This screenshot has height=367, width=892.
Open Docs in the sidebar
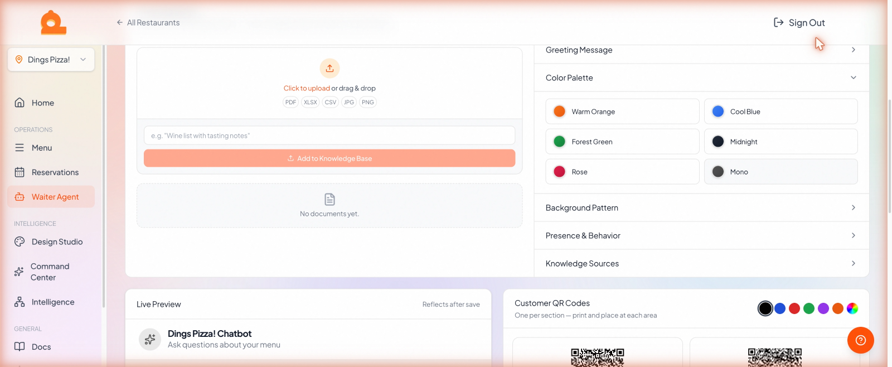[x=51, y=346]
